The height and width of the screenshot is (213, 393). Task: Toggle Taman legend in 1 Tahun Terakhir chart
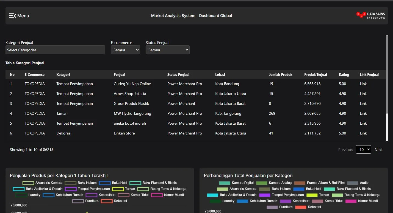[124, 189]
